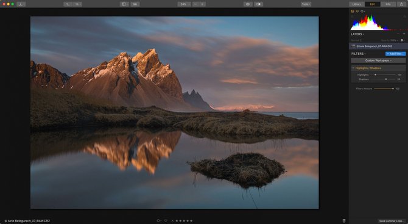
Task: Zoom out with the minus button
Action: [195, 4]
